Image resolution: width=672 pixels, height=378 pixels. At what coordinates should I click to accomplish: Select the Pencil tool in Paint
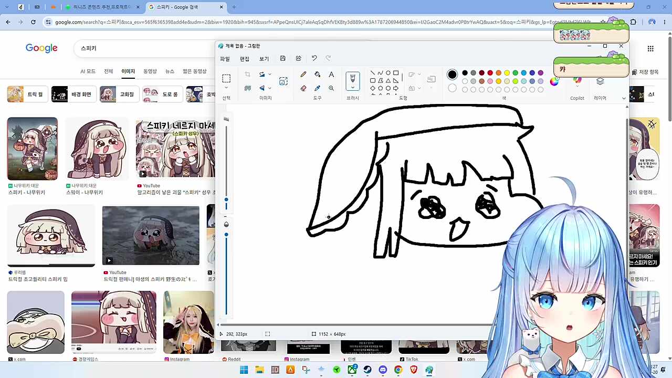(x=303, y=75)
